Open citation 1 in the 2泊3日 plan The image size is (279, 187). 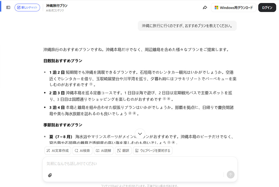click(164, 99)
